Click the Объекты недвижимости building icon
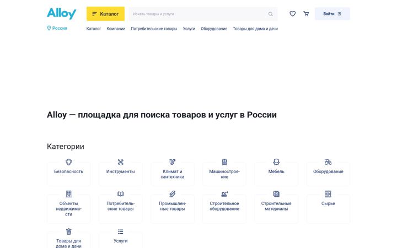 (x=68, y=194)
